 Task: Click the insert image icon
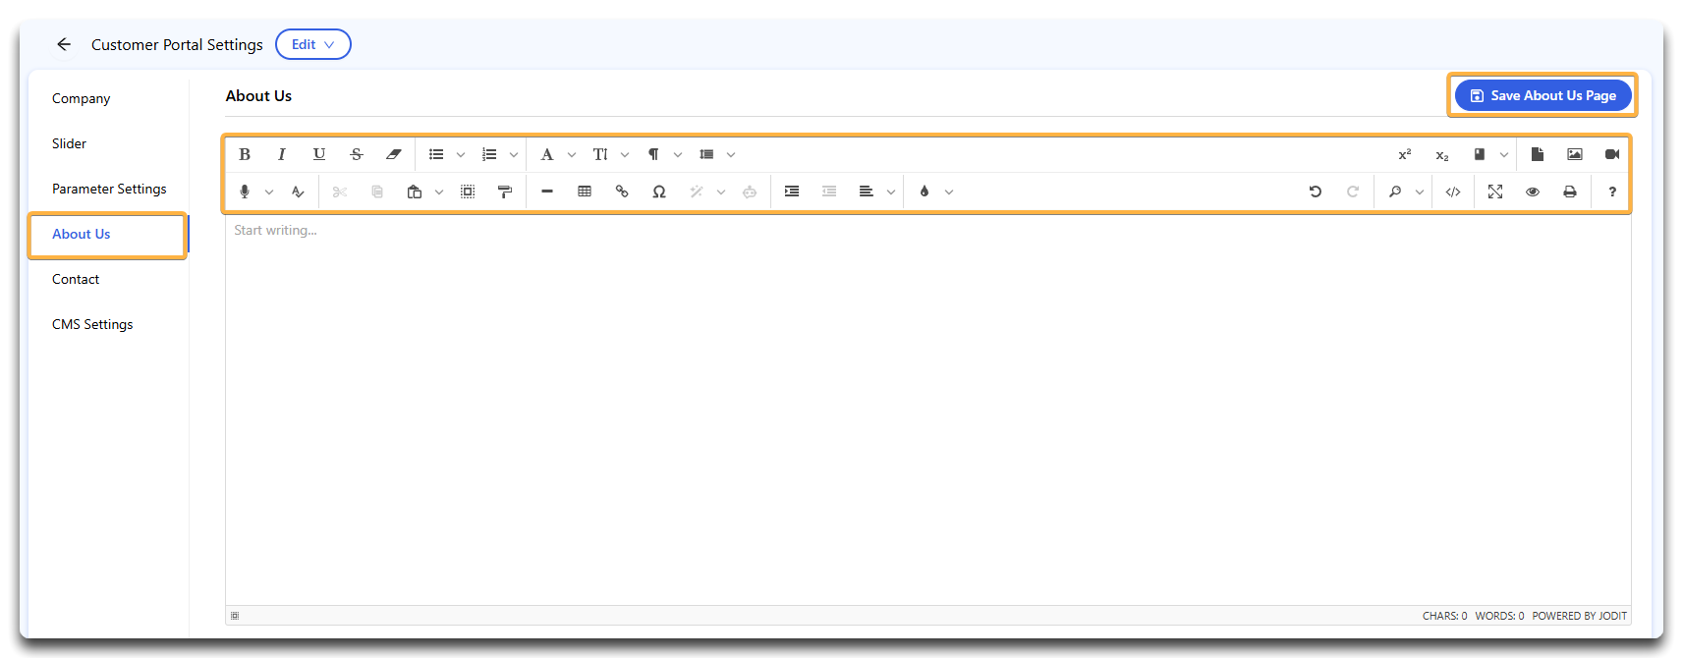1575,154
